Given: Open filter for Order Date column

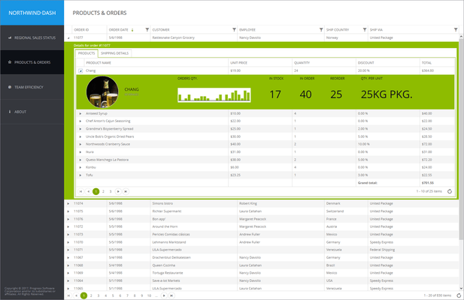Looking at the screenshot, I should click(147, 30).
